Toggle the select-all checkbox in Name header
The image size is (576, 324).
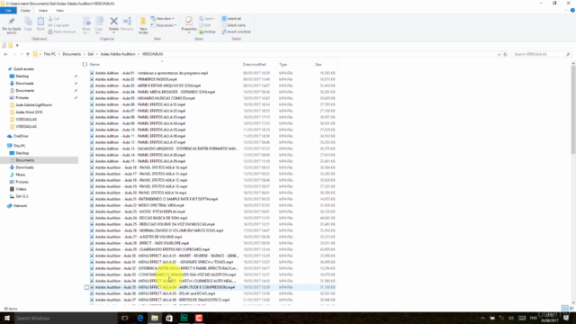point(85,64)
